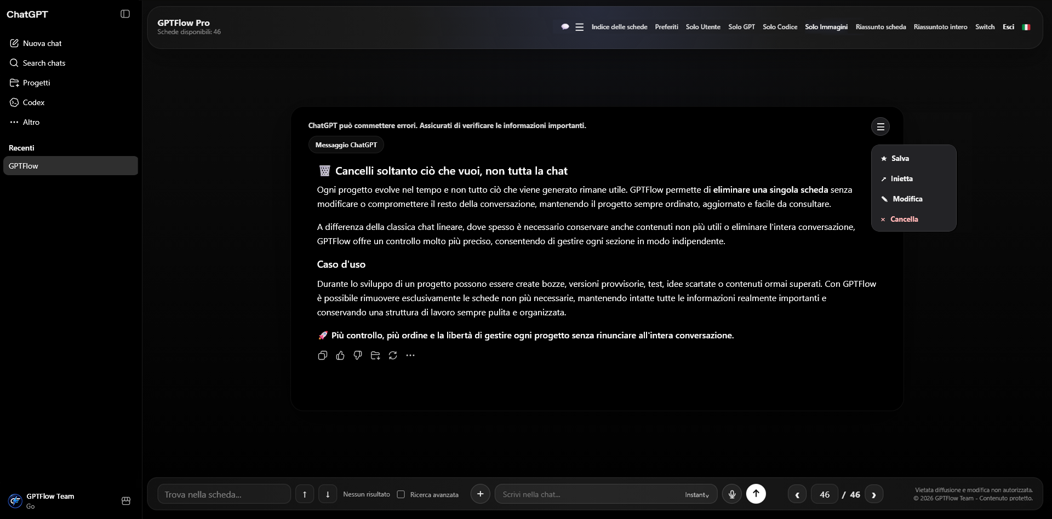Expand the Altro more options item
This screenshot has width=1052, height=519.
point(71,122)
